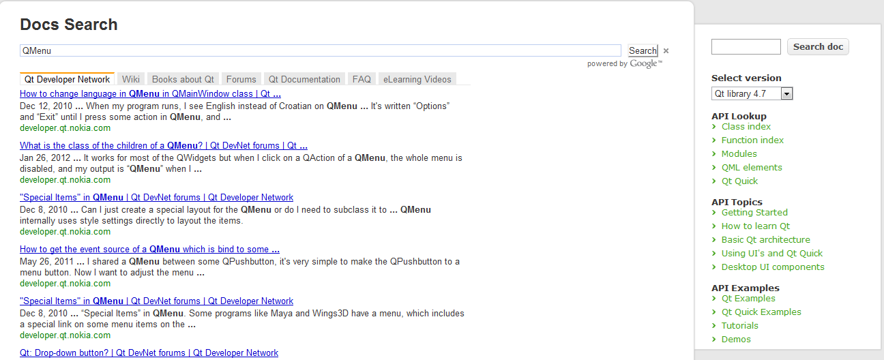Open 'Qt: Drop-down button?' result link
The height and width of the screenshot is (360, 884).
coord(149,353)
